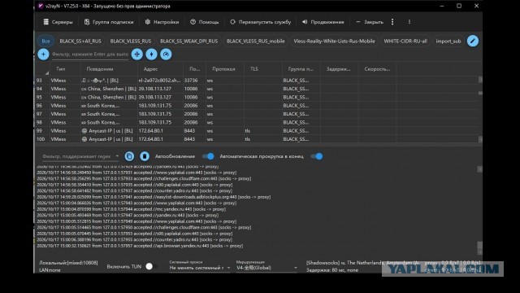
Task: Click the Задержка: 80 мс status text
Action: point(332,270)
